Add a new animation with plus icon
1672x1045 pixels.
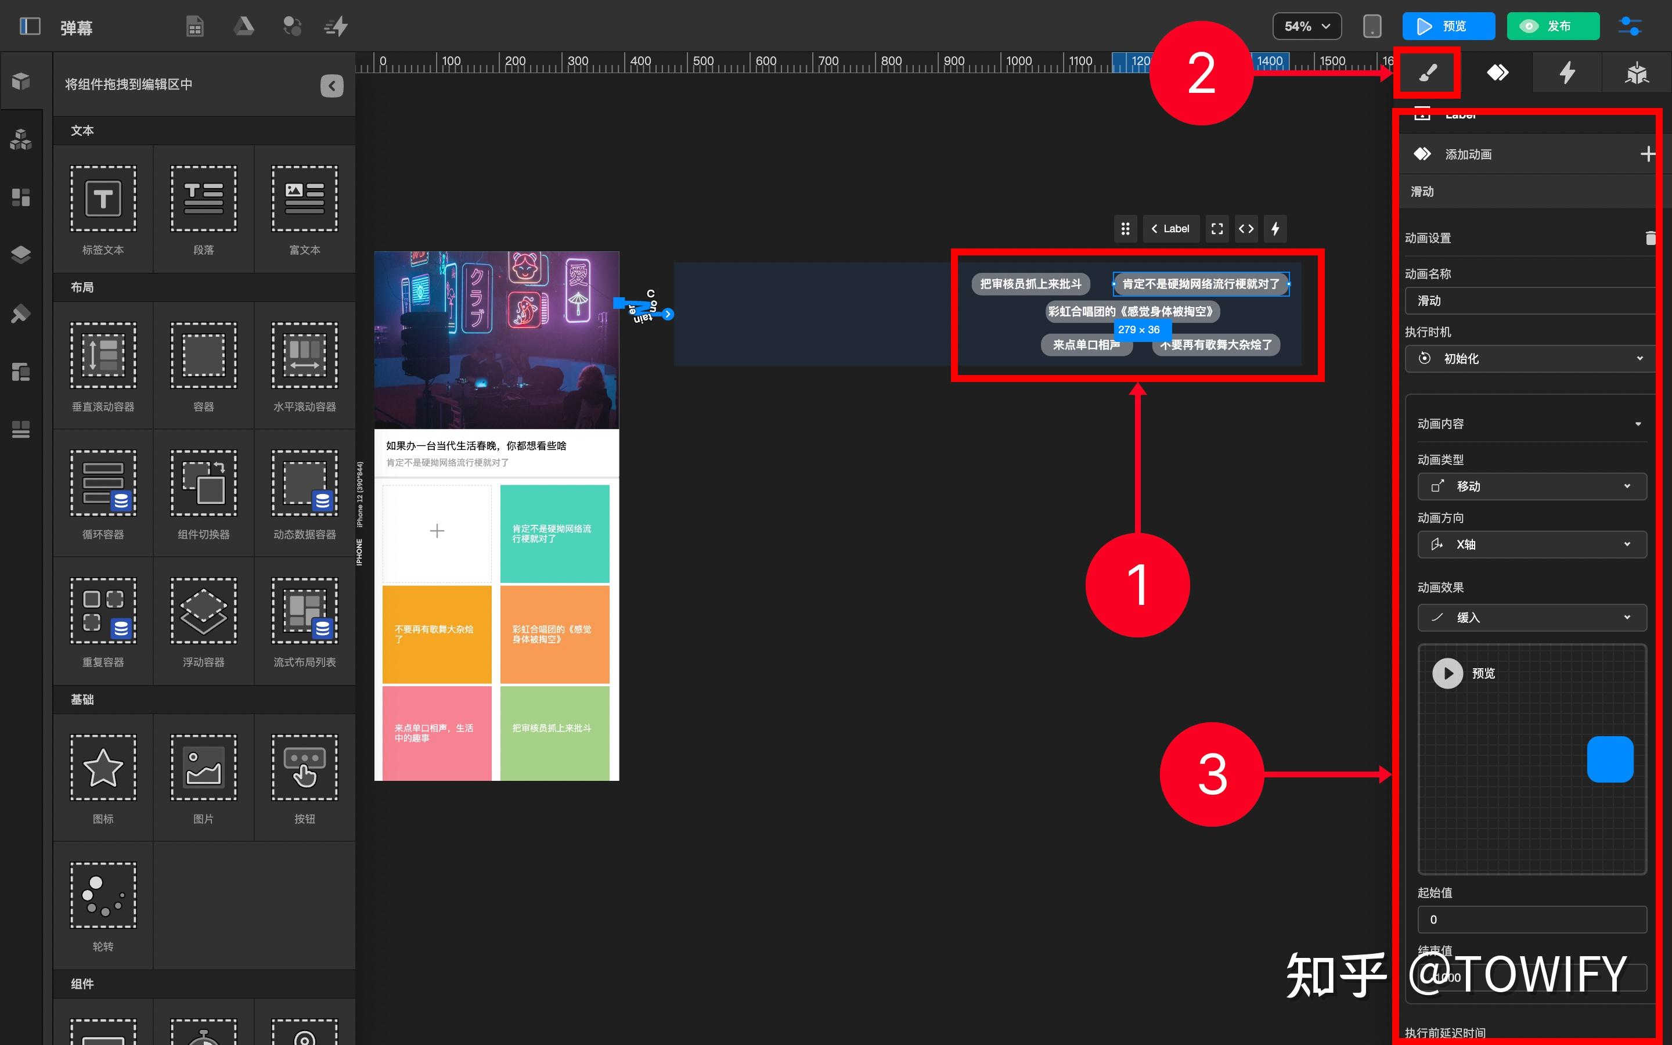(1648, 154)
